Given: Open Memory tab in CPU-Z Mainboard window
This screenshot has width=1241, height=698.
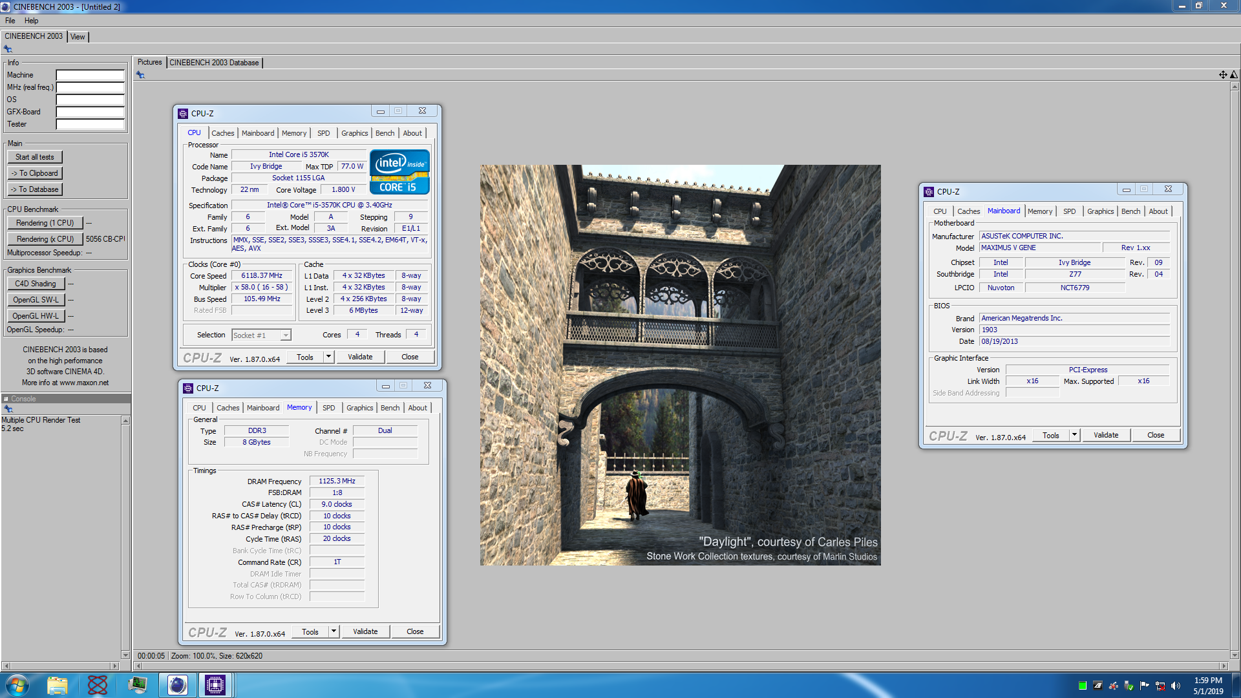Looking at the screenshot, I should 1040,211.
